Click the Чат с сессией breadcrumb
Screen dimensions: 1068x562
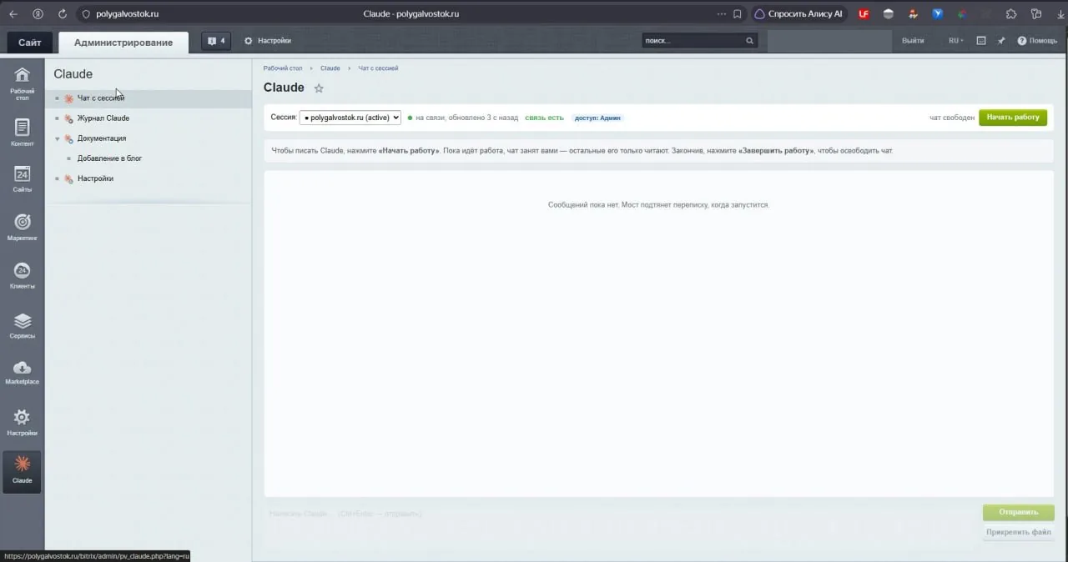click(378, 68)
